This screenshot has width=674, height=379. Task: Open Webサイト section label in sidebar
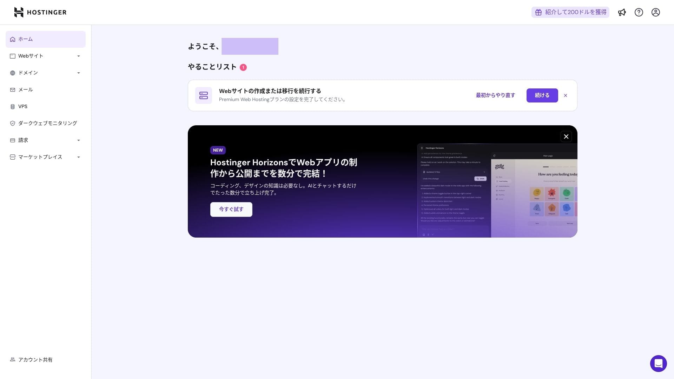31,56
